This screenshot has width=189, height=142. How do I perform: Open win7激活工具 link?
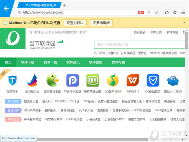(164, 110)
